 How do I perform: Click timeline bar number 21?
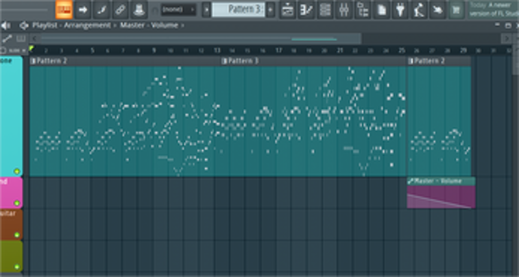click(340, 51)
